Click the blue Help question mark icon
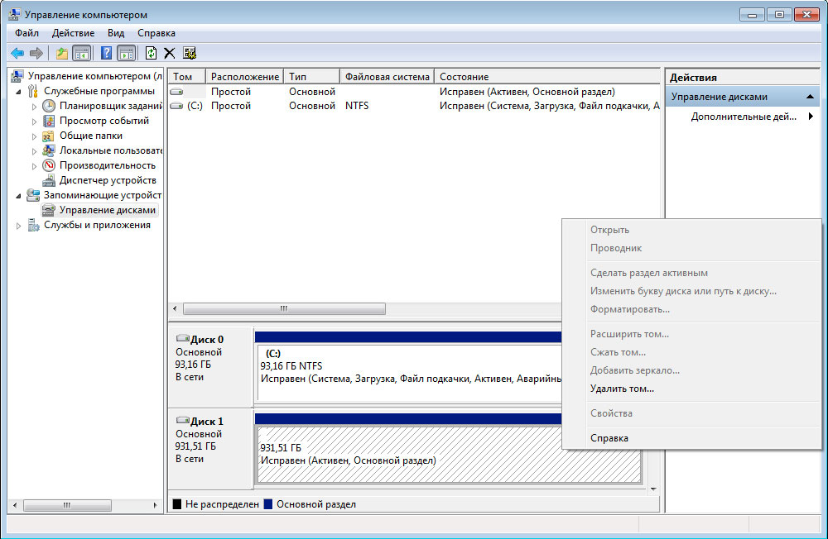 (x=106, y=53)
